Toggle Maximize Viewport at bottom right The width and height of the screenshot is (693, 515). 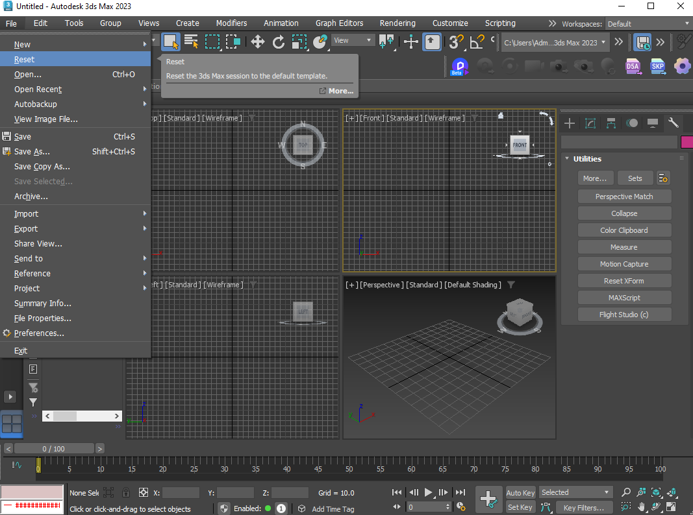point(671,507)
